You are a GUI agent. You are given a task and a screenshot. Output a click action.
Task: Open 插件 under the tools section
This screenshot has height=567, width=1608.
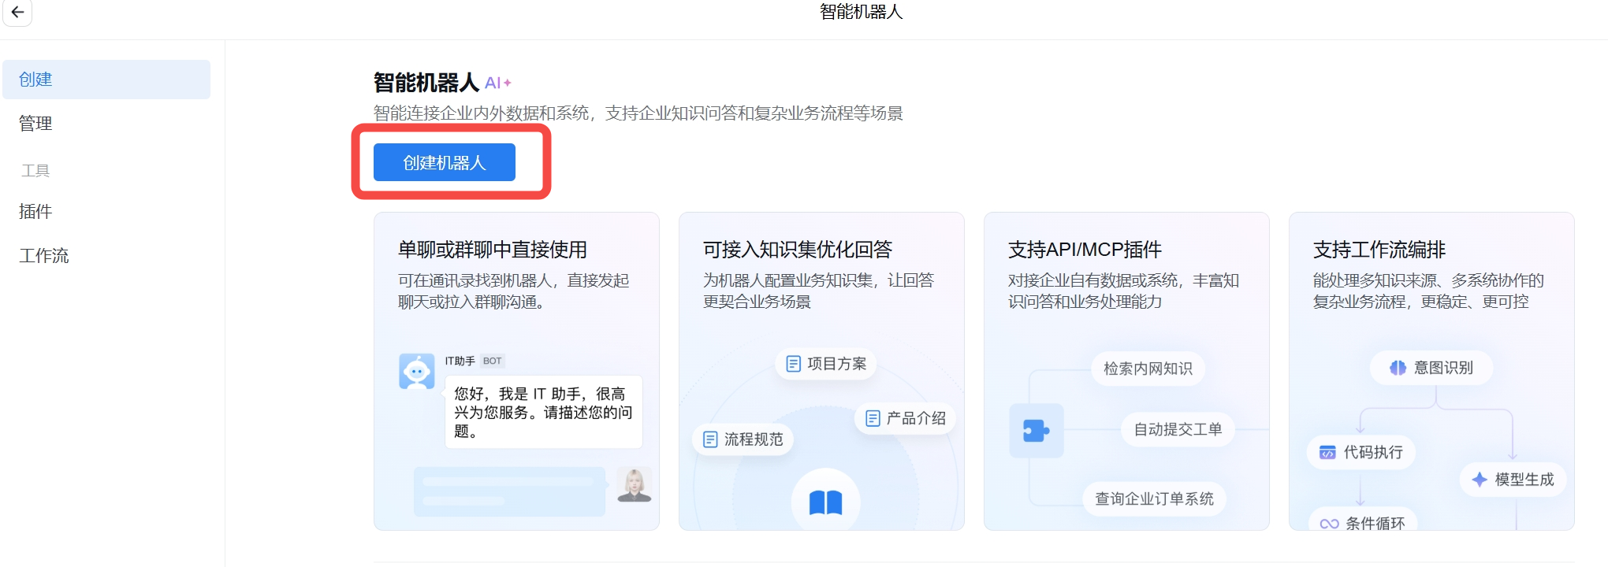click(x=35, y=212)
